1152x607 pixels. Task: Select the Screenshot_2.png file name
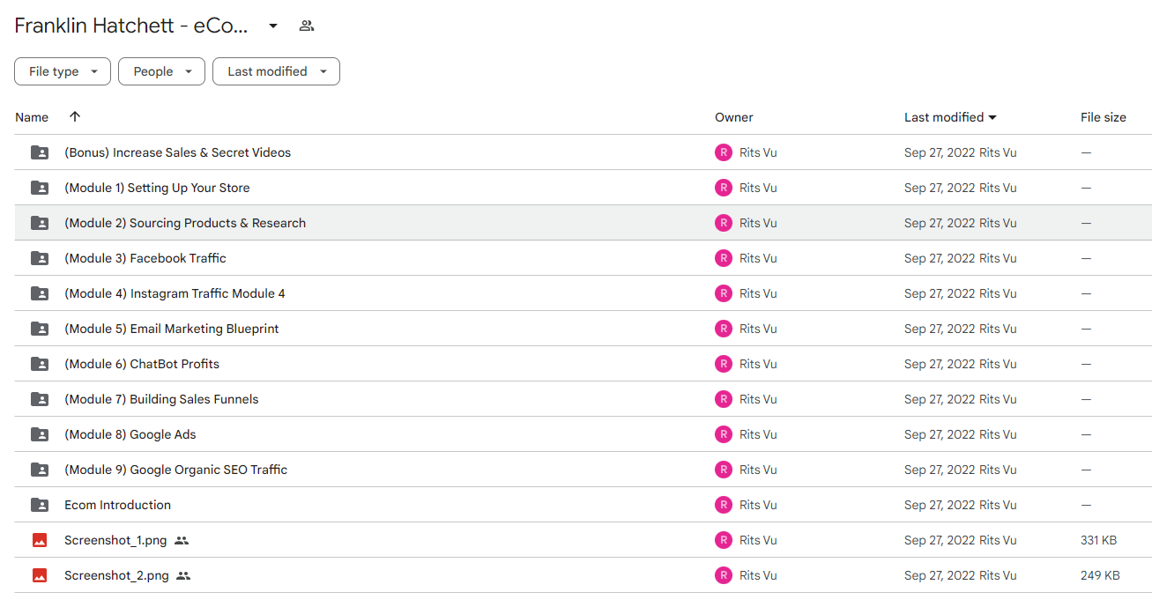(x=116, y=575)
